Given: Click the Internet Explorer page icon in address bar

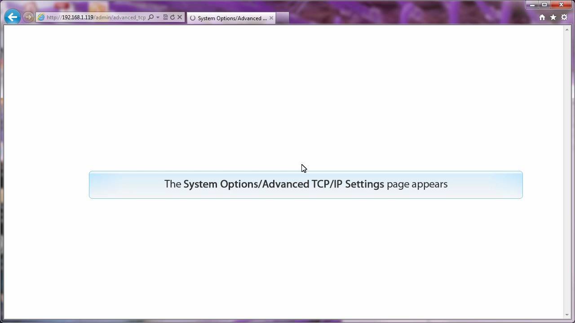Looking at the screenshot, I should coord(41,17).
